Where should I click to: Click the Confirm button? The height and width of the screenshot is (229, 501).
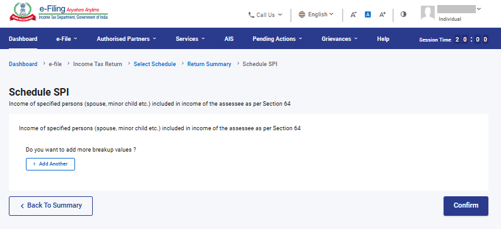466,206
